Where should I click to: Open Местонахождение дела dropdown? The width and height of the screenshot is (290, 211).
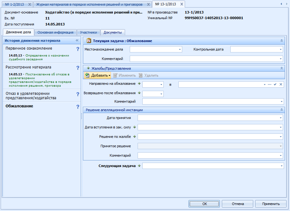(180, 49)
